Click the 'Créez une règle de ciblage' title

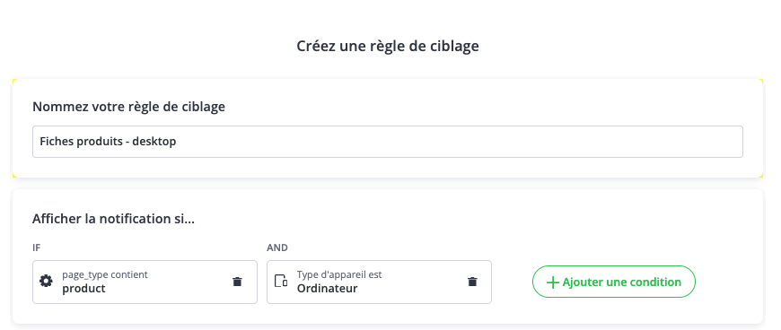(x=388, y=47)
